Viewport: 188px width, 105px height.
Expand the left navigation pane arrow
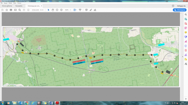[1, 57]
